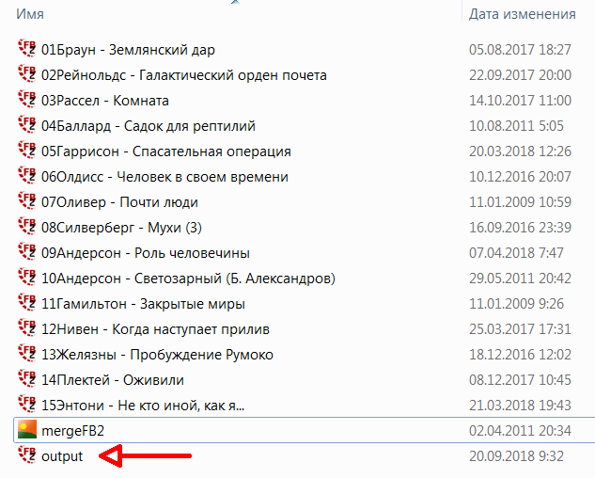Click FB2 icon of 10Андерсон - Светозарный
The width and height of the screenshot is (595, 478).
(x=27, y=278)
